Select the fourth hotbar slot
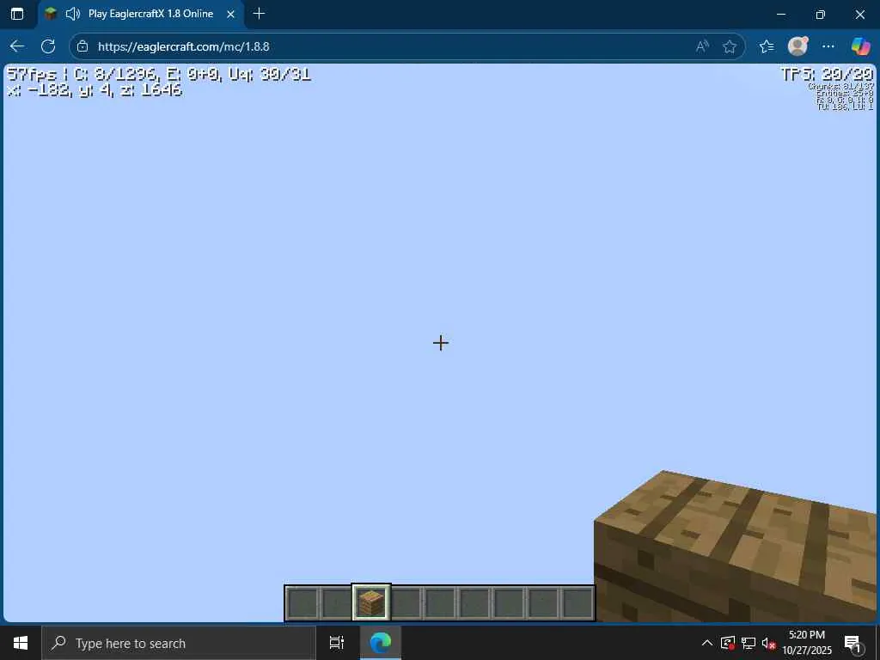The height and width of the screenshot is (660, 880). (x=406, y=603)
